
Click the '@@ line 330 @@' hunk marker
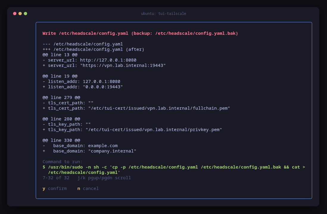(61, 140)
